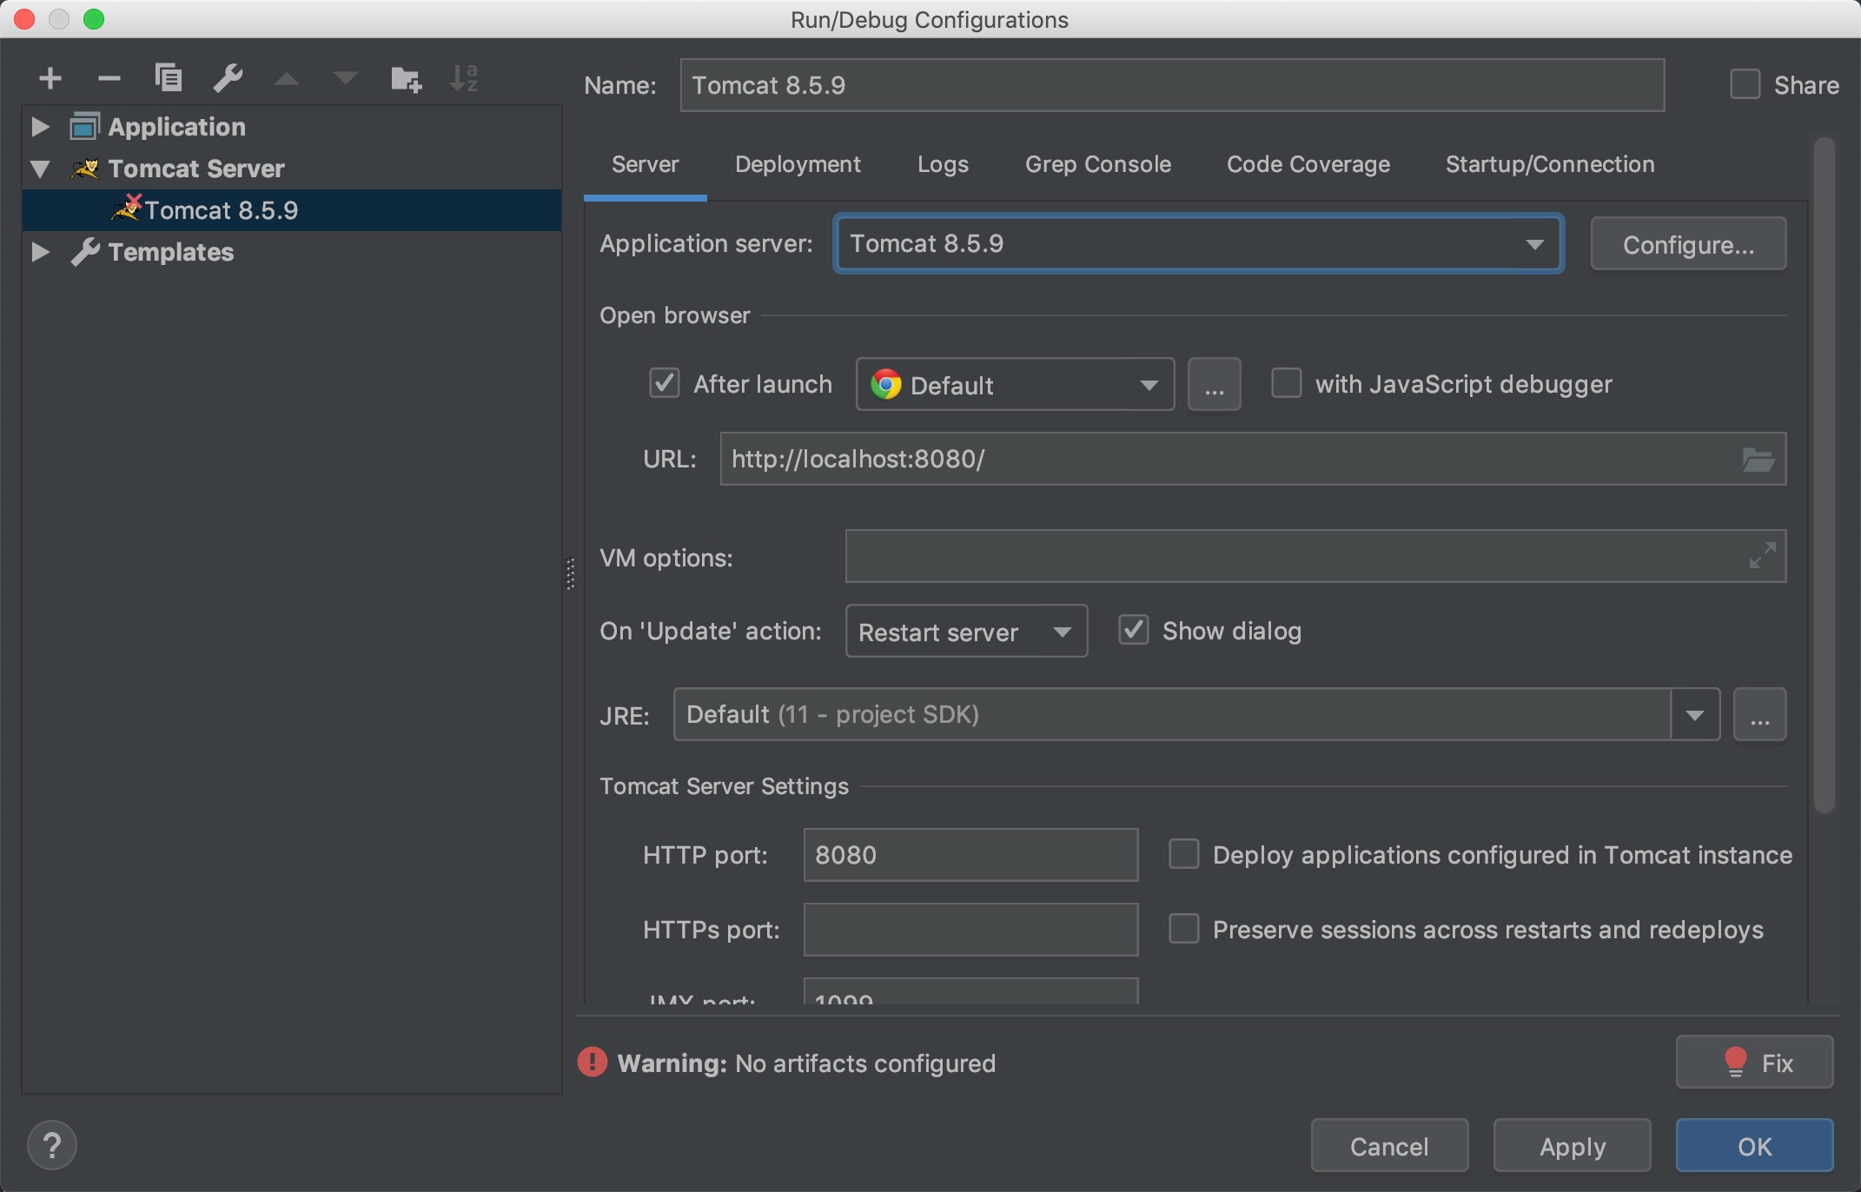Create new folder icon in toolbar
The height and width of the screenshot is (1192, 1861).
pyautogui.click(x=406, y=80)
